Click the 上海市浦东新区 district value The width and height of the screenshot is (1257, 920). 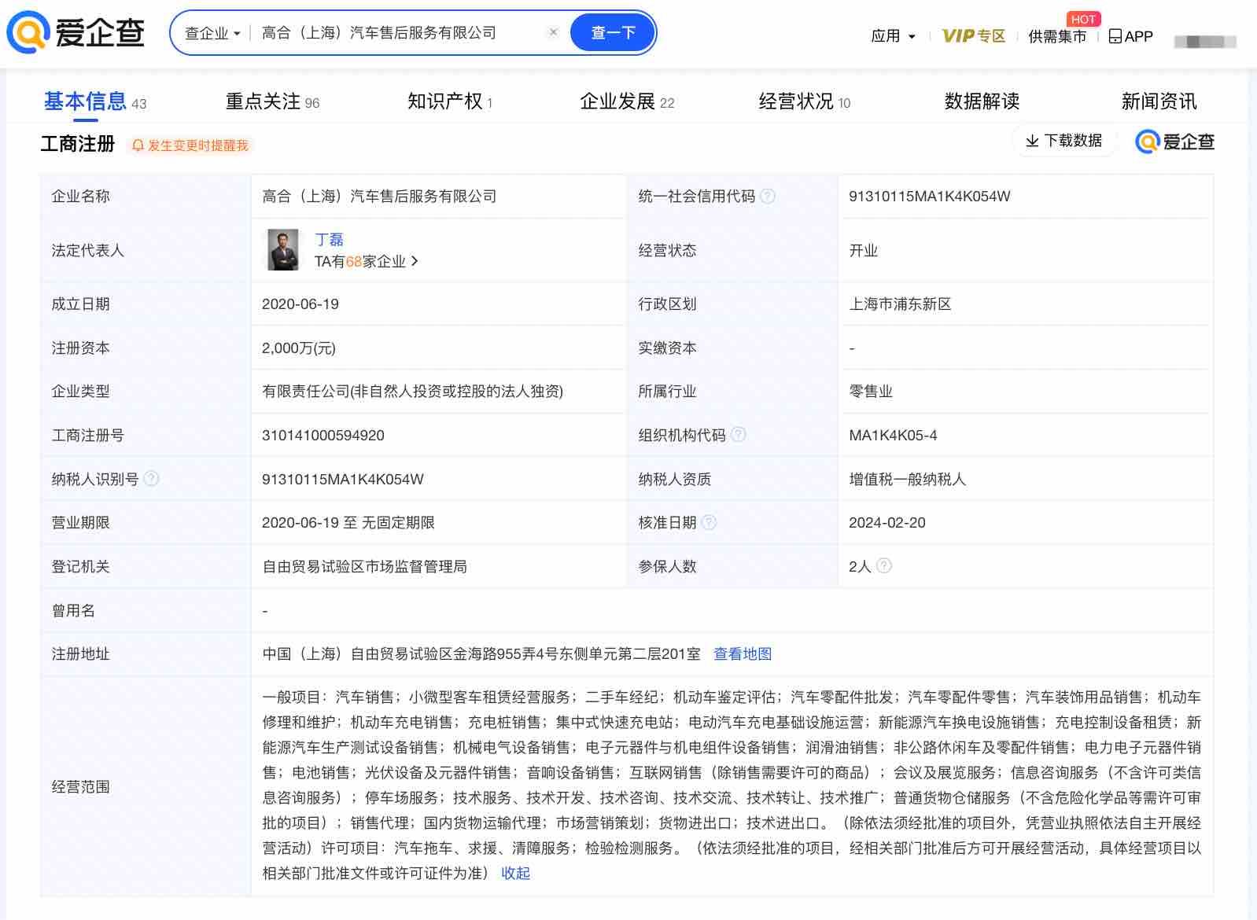point(900,304)
